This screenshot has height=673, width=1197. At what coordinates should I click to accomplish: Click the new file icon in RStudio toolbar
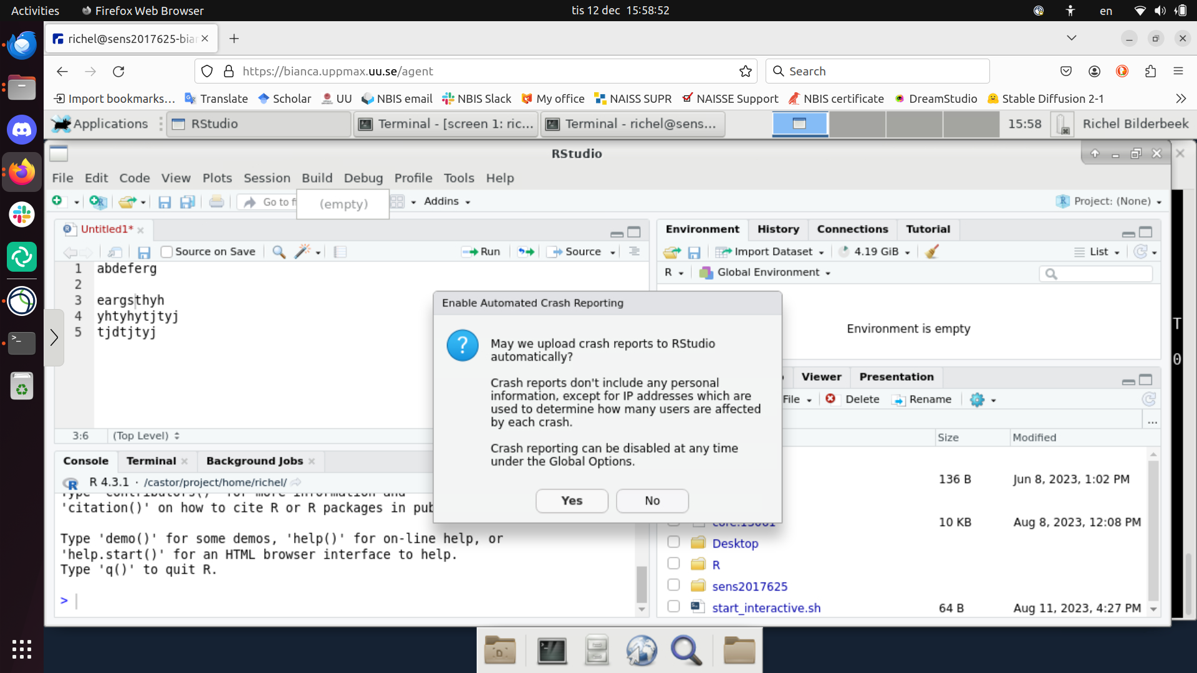click(x=57, y=201)
